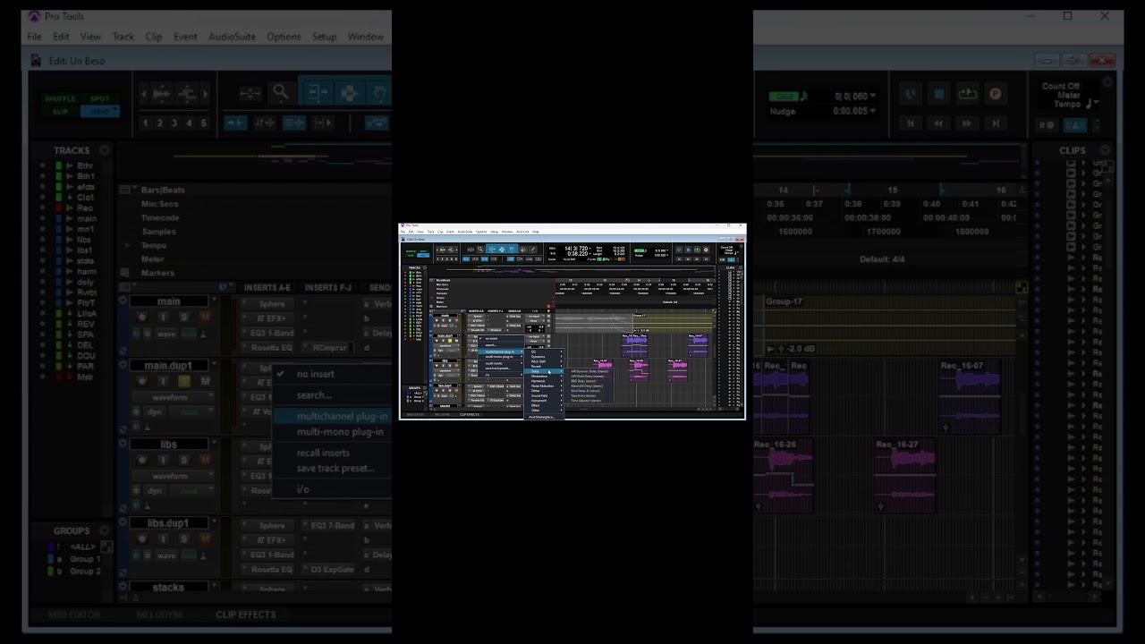Open the Grid value dropdown
The width and height of the screenshot is (1145, 644).
[667, 250]
